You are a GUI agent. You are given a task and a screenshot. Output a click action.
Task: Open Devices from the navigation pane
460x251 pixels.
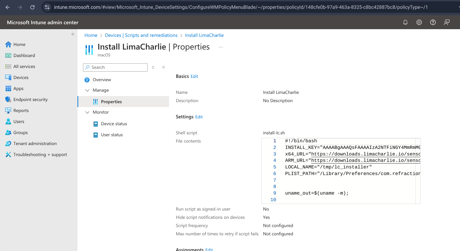point(8,77)
